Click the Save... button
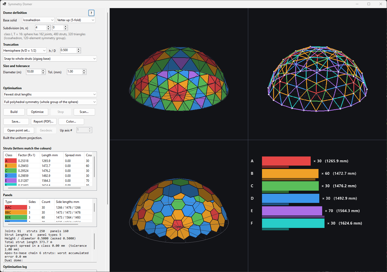Image resolution: width=387 pixels, height=272 pixels. click(16, 122)
